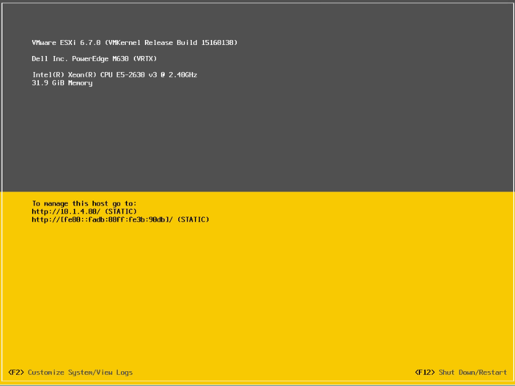The image size is (515, 386).
Task: Open the IPv6 fe80::fadb:88ff:fe3b:90db management address
Action: [102, 219]
